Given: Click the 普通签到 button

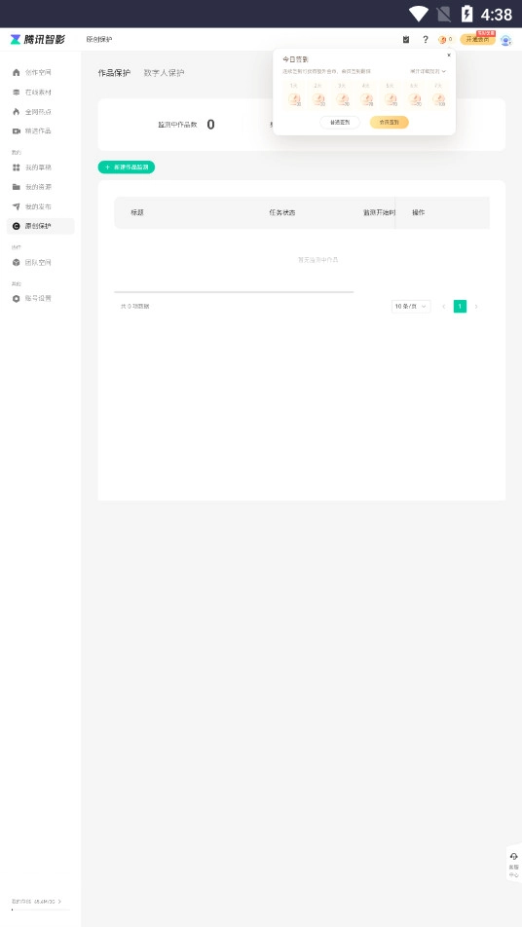Looking at the screenshot, I should [340, 123].
